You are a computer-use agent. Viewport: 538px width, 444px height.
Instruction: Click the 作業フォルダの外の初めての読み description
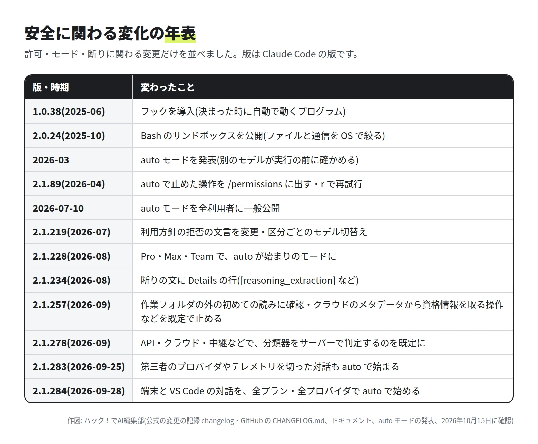(322, 311)
